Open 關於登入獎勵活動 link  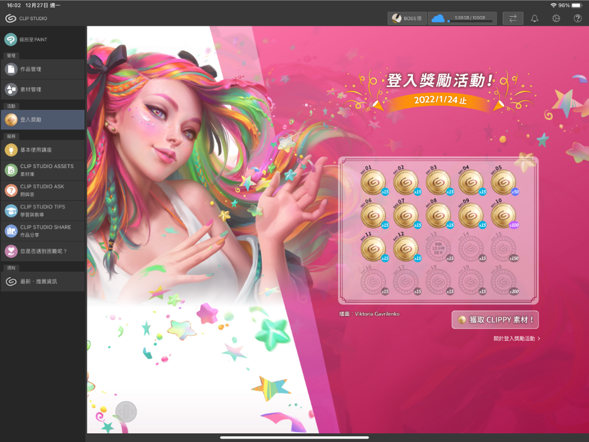pyautogui.click(x=517, y=338)
